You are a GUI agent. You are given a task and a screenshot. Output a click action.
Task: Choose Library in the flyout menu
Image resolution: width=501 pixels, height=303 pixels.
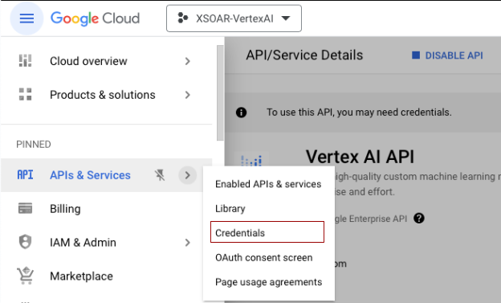click(x=230, y=209)
